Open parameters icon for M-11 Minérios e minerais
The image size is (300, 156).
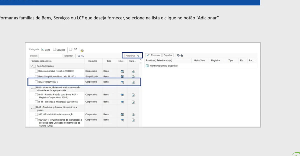[133, 102]
